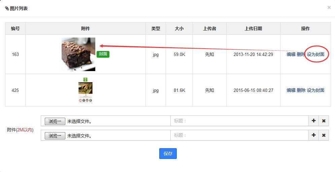Image resolution: width=335 pixels, height=172 pixels.
Task: Click the 上传者 column header
Action: point(210,28)
